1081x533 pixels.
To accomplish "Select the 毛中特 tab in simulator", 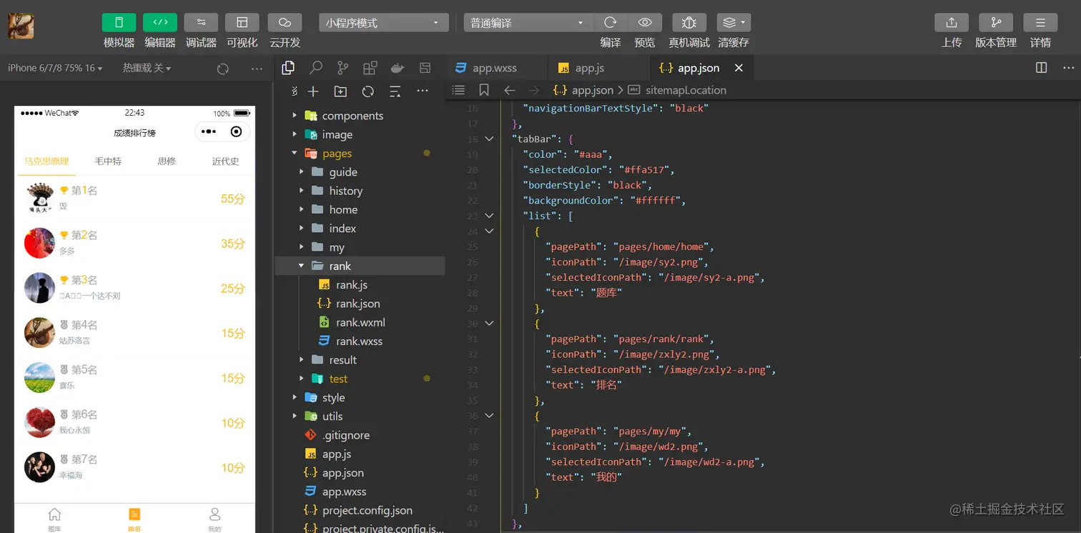I will coord(108,161).
